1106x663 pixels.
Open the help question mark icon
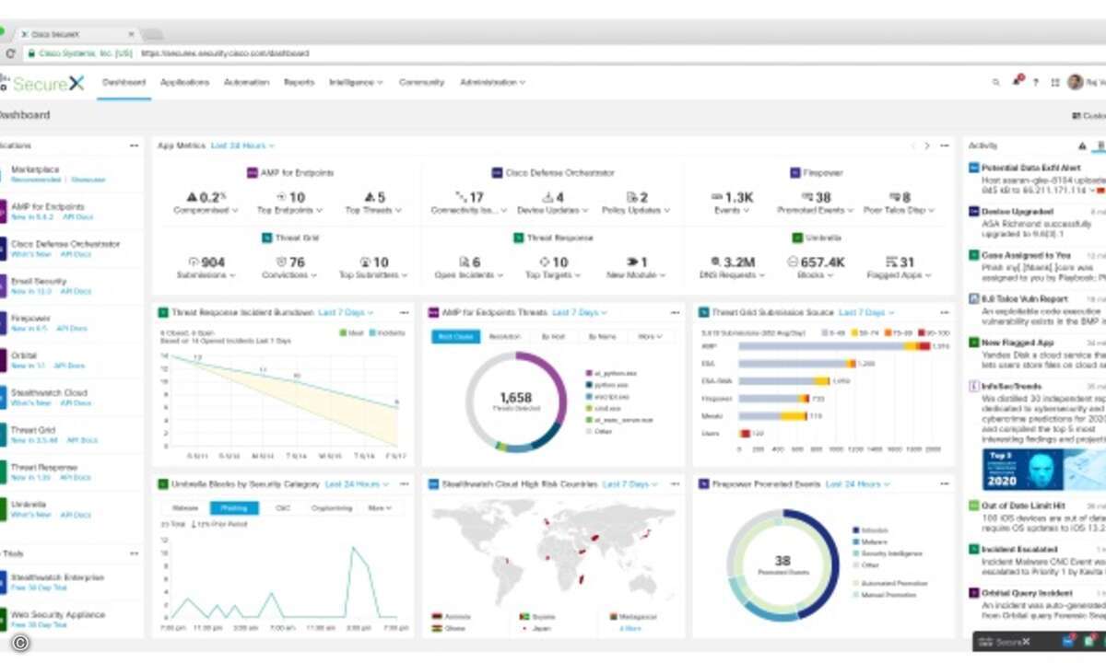click(x=1035, y=83)
